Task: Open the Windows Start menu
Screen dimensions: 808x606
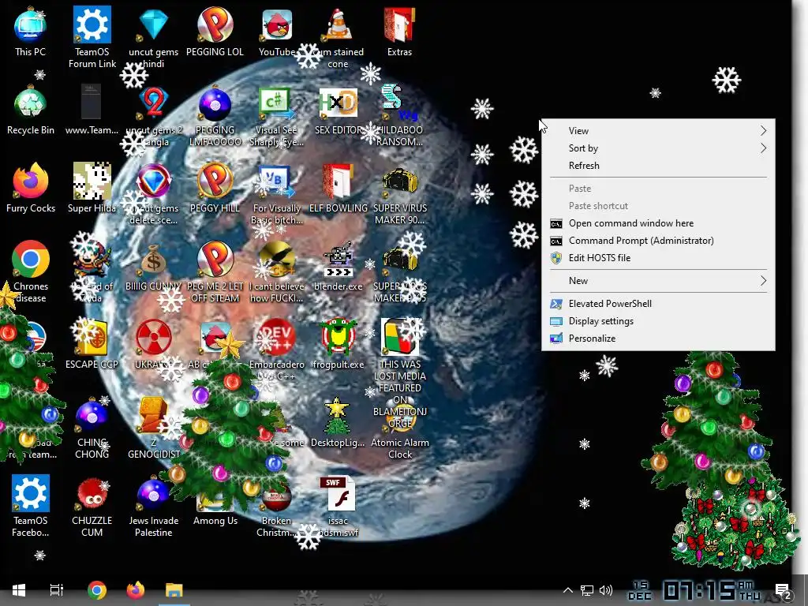Action: point(19,590)
